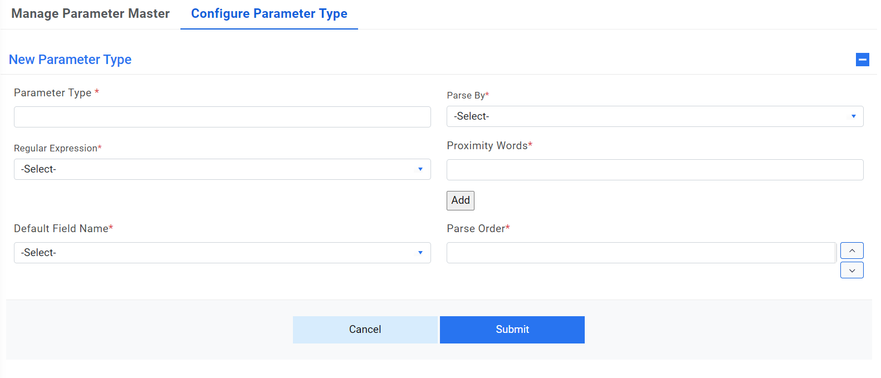
Task: Submit the parameter type form
Action: (x=512, y=330)
